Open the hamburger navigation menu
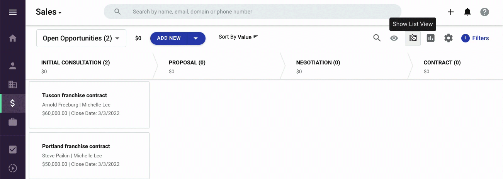The width and height of the screenshot is (503, 179). 13,12
